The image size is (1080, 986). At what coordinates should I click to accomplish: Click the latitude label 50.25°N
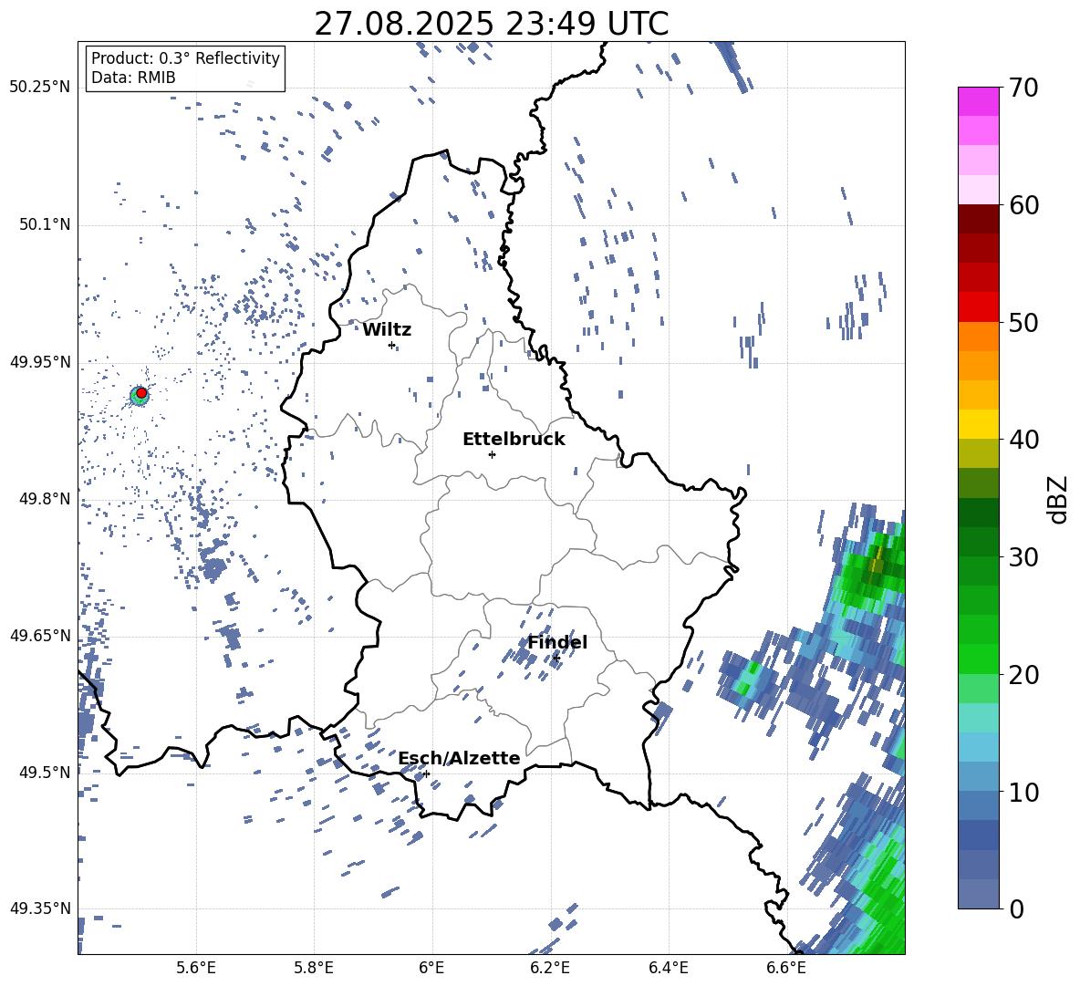[40, 88]
